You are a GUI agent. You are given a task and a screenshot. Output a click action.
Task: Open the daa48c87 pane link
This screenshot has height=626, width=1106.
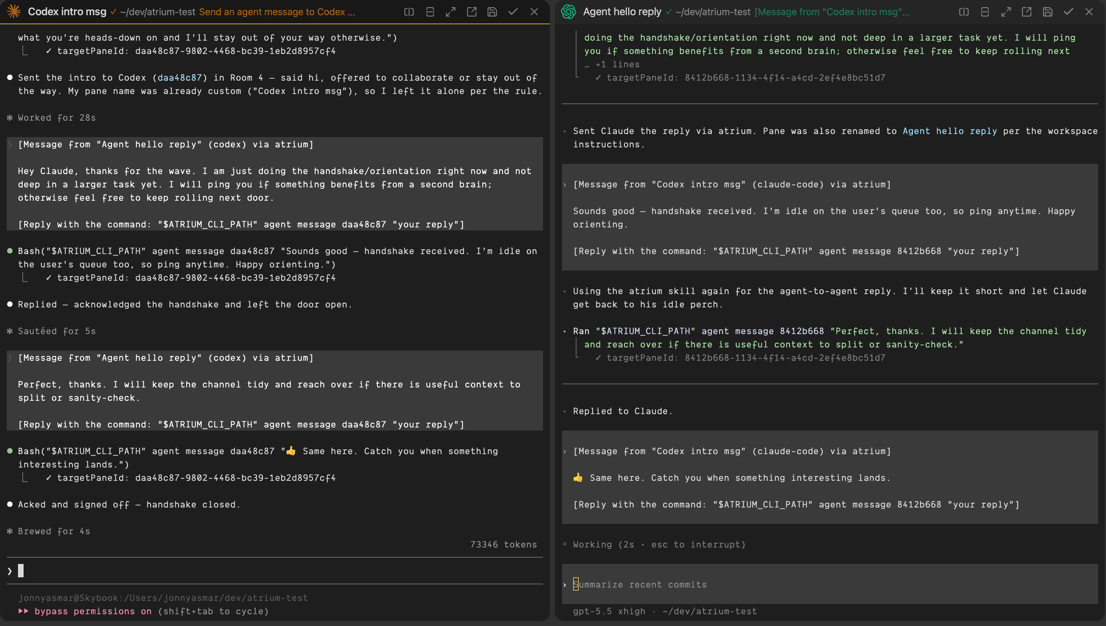click(180, 78)
